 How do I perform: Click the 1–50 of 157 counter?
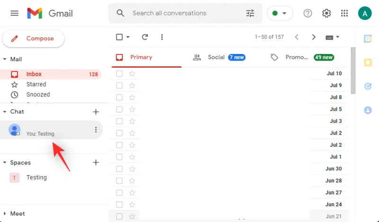(269, 37)
